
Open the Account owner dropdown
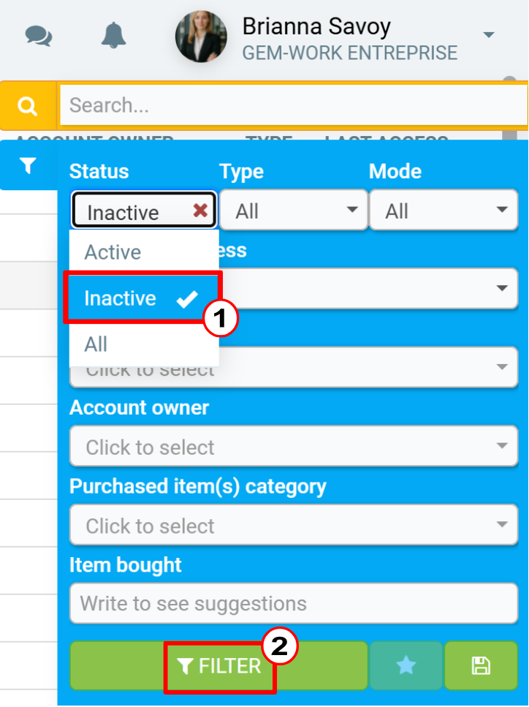click(x=294, y=447)
